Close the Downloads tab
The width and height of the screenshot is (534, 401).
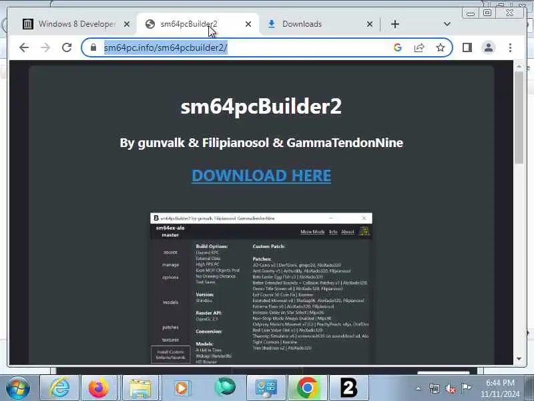coord(370,24)
